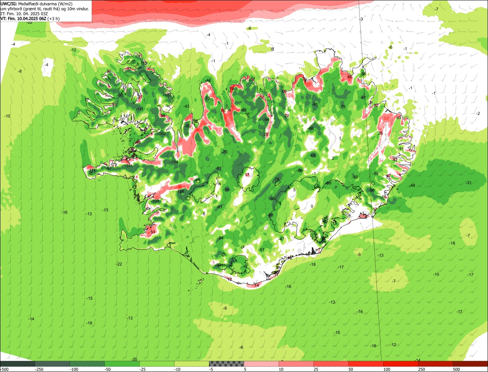Click the "-80" map value

click(272, 199)
